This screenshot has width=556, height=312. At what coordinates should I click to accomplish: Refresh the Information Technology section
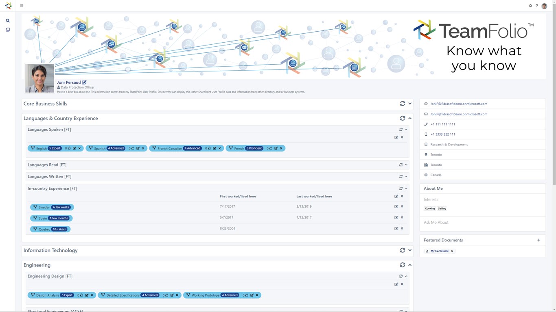[x=403, y=250]
